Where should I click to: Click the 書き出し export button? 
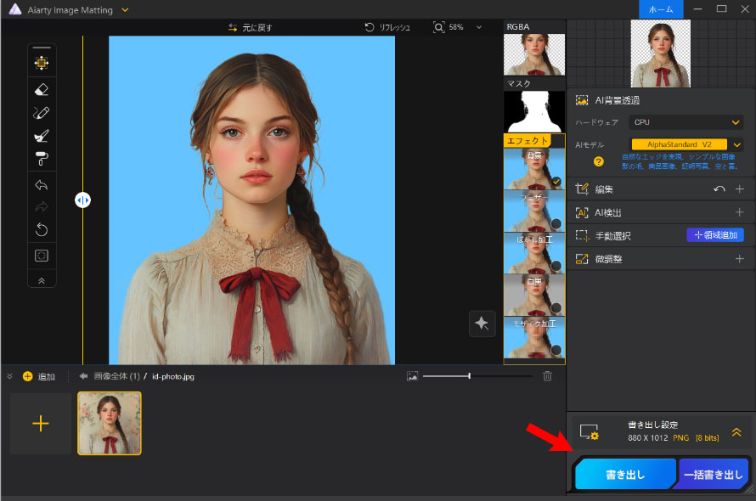click(x=625, y=476)
